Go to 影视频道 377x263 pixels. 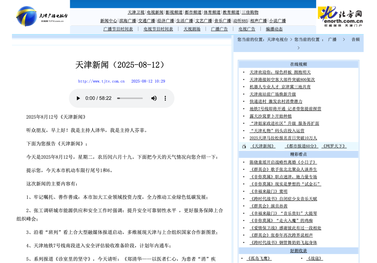tap(174, 12)
